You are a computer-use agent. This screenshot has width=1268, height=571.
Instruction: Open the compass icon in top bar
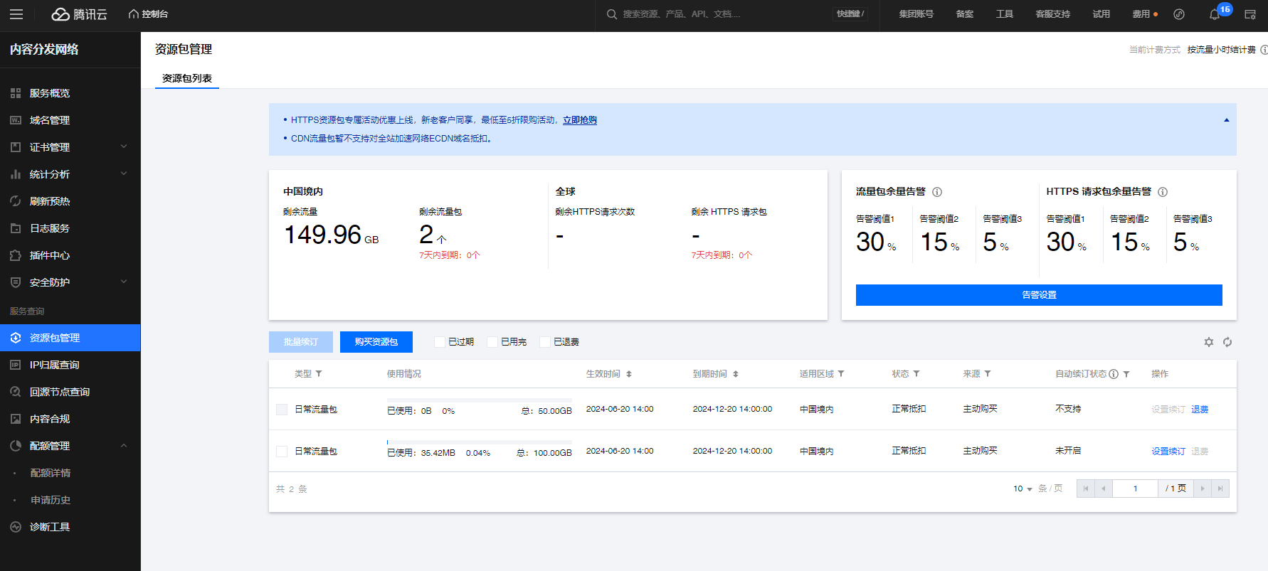1179,14
